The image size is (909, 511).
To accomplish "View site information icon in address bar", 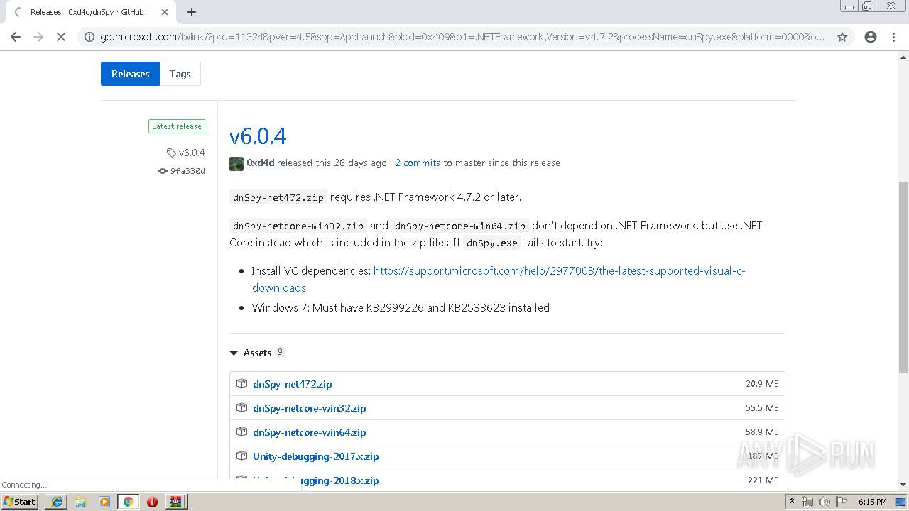I will coord(89,37).
